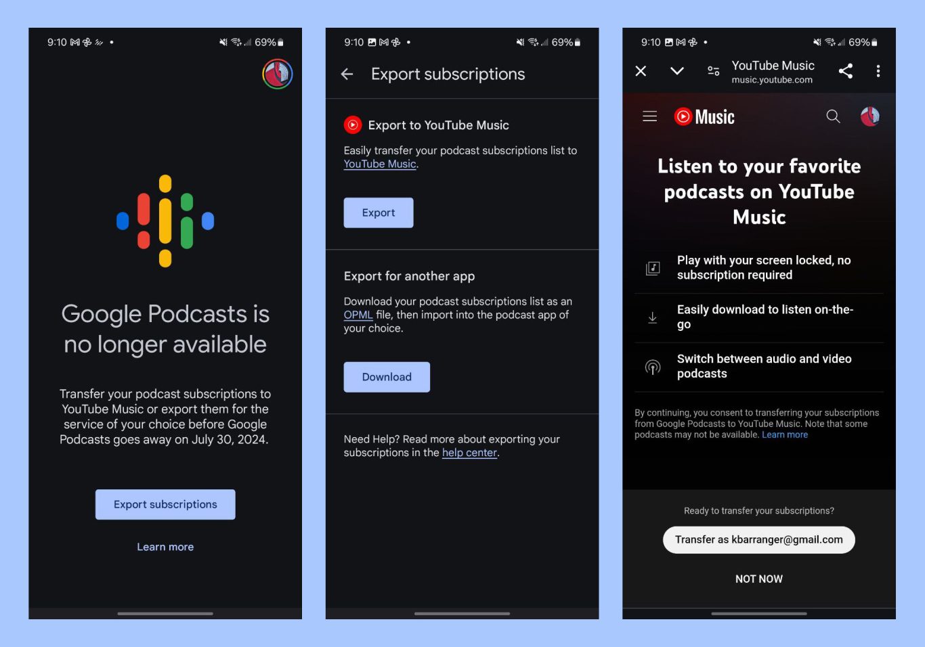Tap the YouTube Music red icon beside Export heading
The width and height of the screenshot is (925, 647).
tap(353, 125)
